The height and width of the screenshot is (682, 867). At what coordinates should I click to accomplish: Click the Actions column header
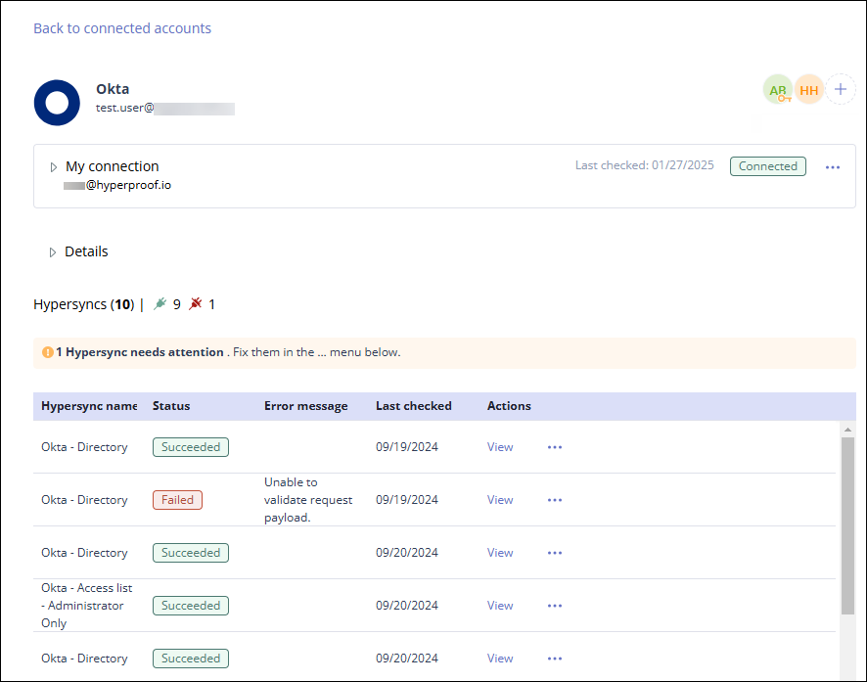pyautogui.click(x=509, y=406)
